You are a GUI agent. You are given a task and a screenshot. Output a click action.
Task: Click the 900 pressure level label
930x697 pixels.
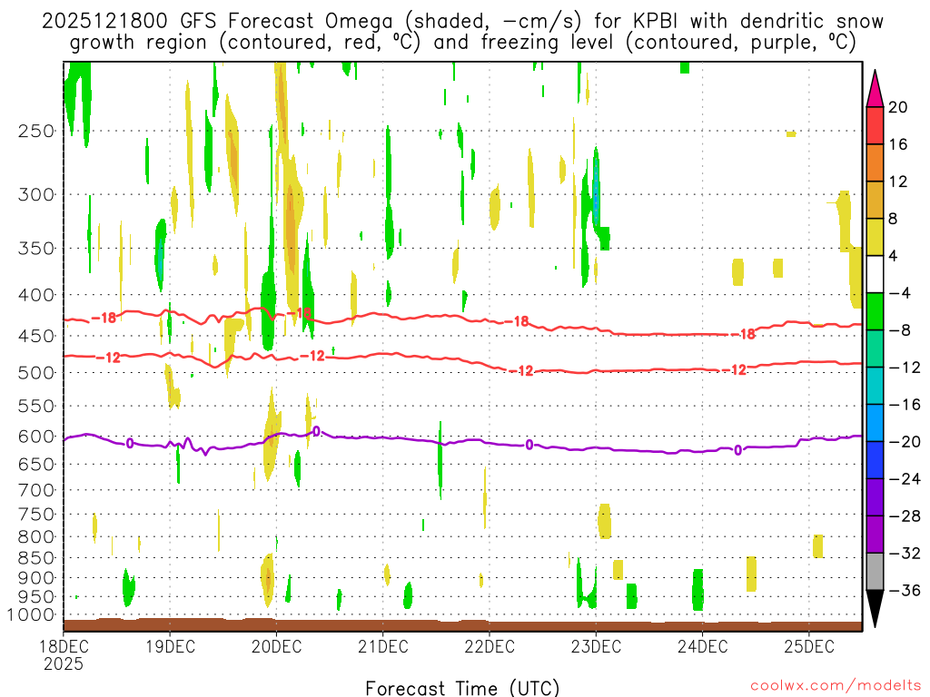coord(36,578)
